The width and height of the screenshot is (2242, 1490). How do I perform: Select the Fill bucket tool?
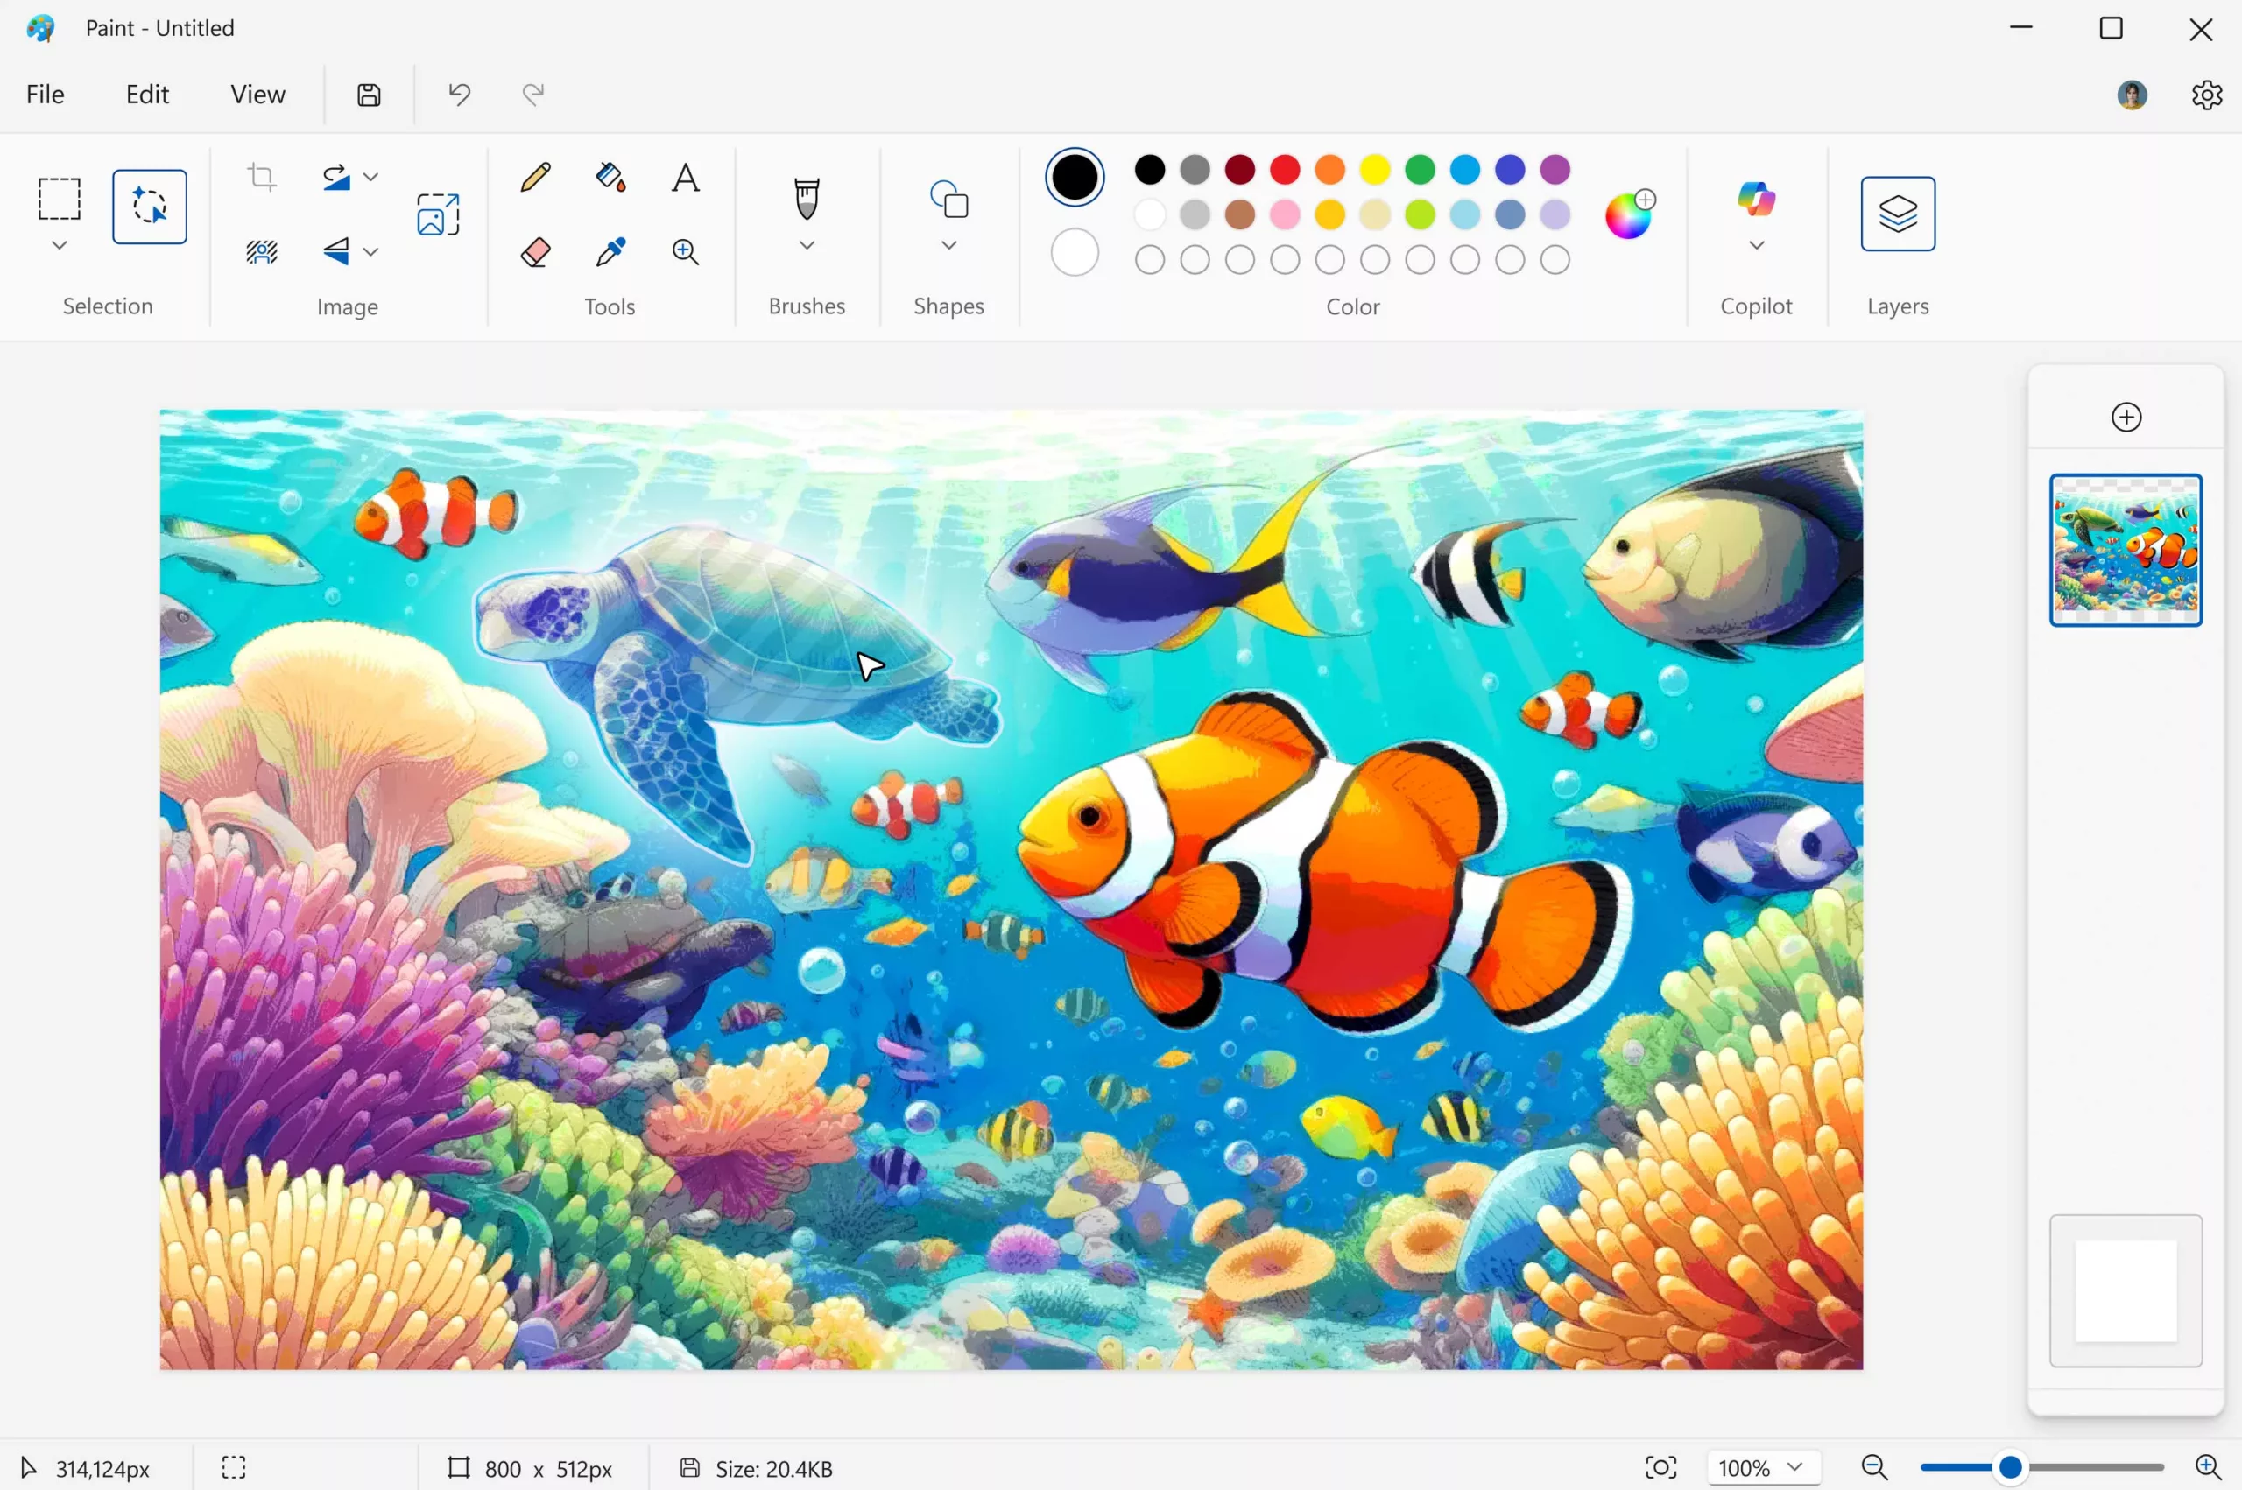point(610,178)
